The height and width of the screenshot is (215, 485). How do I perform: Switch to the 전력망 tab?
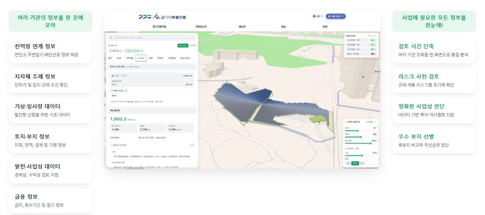click(160, 58)
